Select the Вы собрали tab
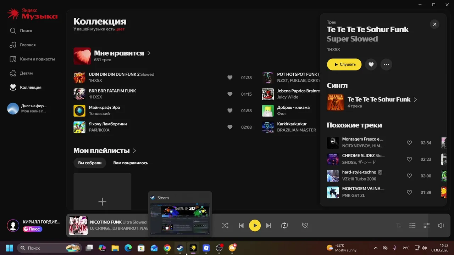This screenshot has height=255, width=454. point(90,163)
